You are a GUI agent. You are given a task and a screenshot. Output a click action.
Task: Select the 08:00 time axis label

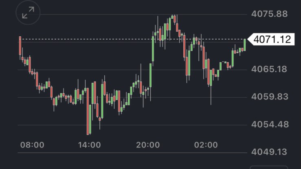coord(32,145)
